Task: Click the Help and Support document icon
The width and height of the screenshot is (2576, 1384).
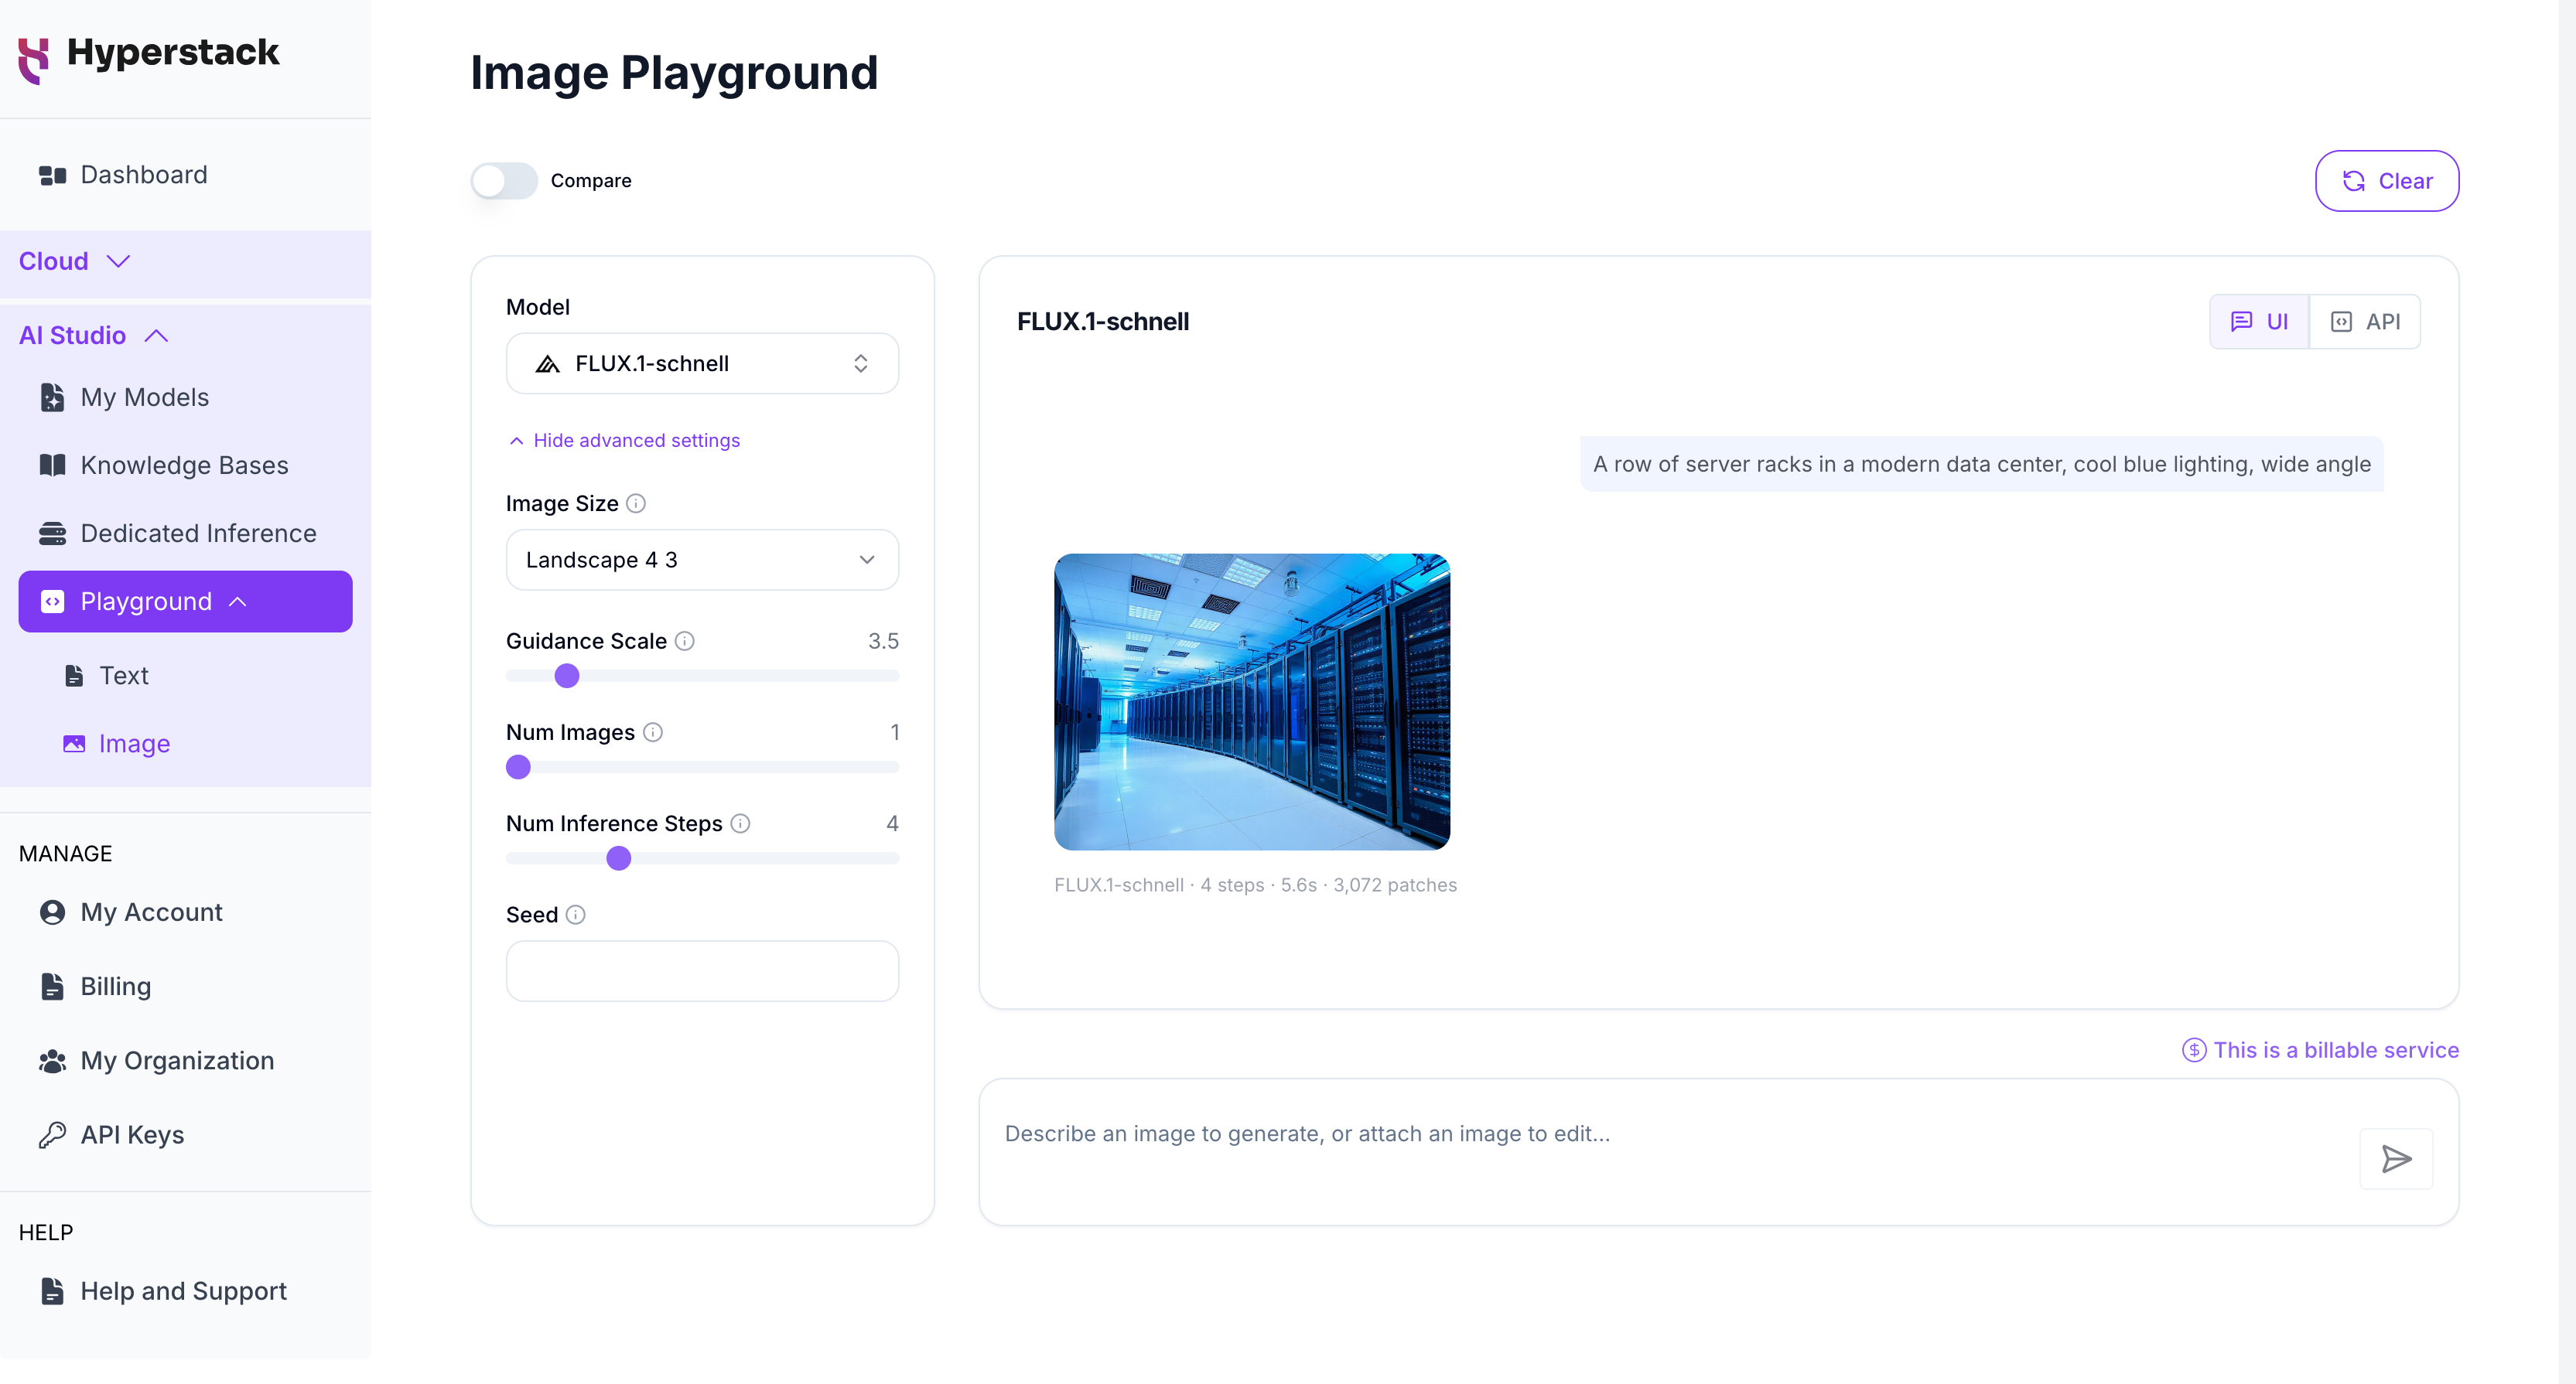Action: point(52,1291)
